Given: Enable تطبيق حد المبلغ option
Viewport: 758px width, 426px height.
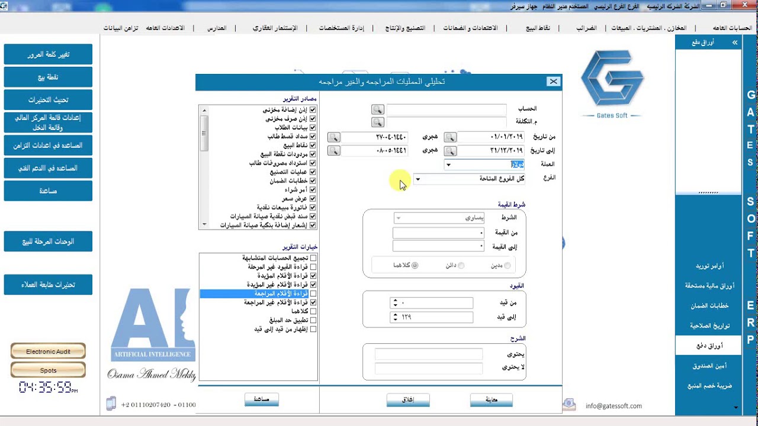Looking at the screenshot, I should 313,320.
